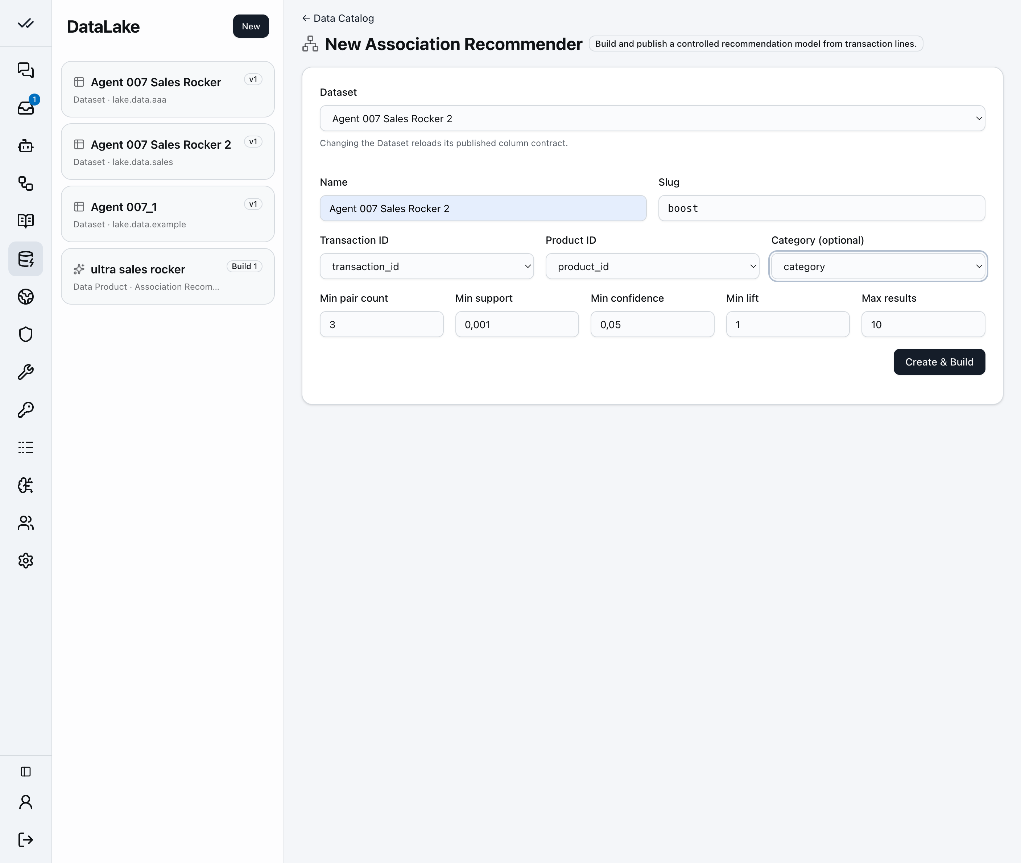The width and height of the screenshot is (1021, 863).
Task: Open the brain models sidebar icon
Action: pos(25,485)
